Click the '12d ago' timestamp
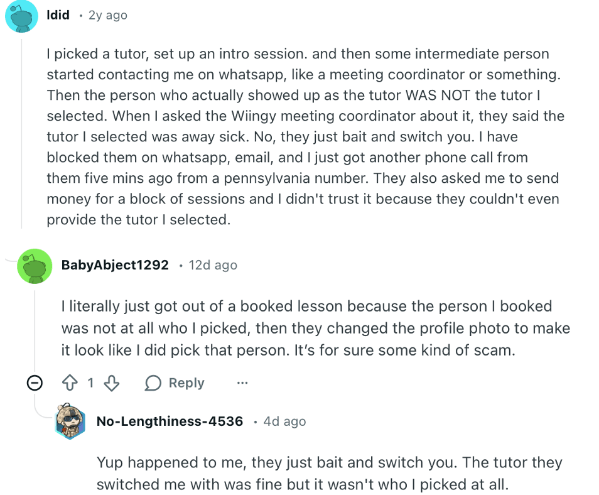This screenshot has height=495, width=599. [213, 265]
